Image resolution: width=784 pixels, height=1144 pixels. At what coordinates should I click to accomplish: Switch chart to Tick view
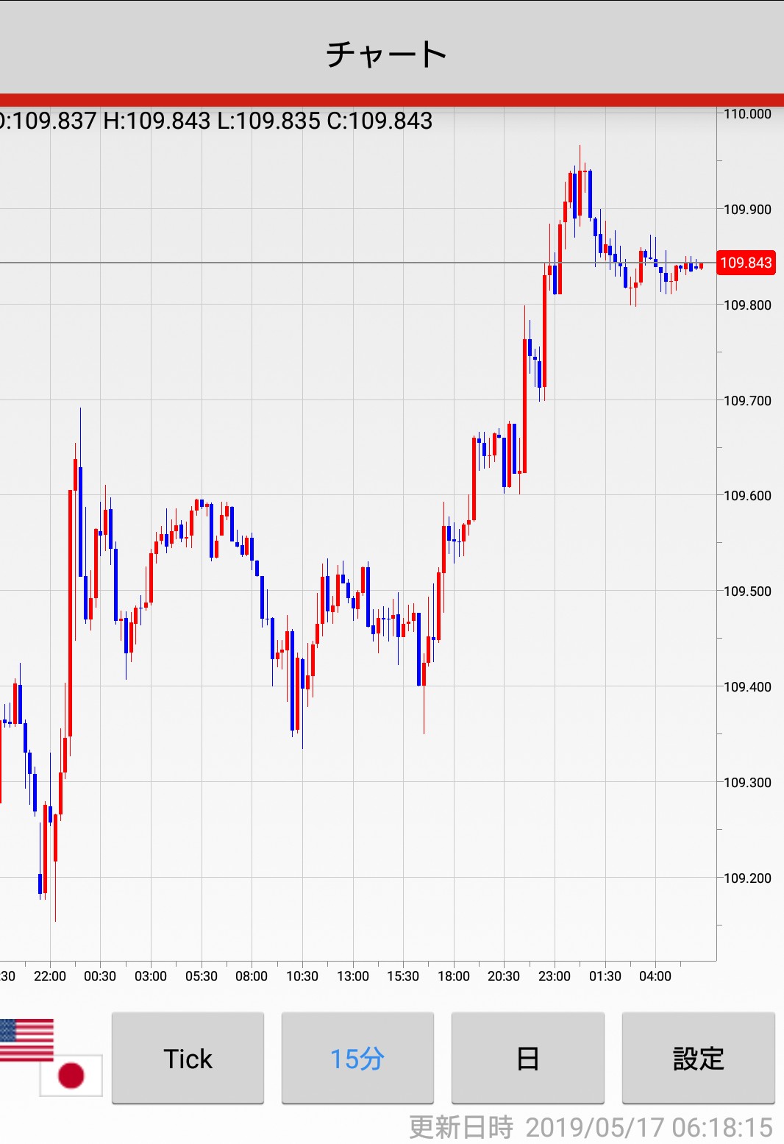tap(188, 1058)
